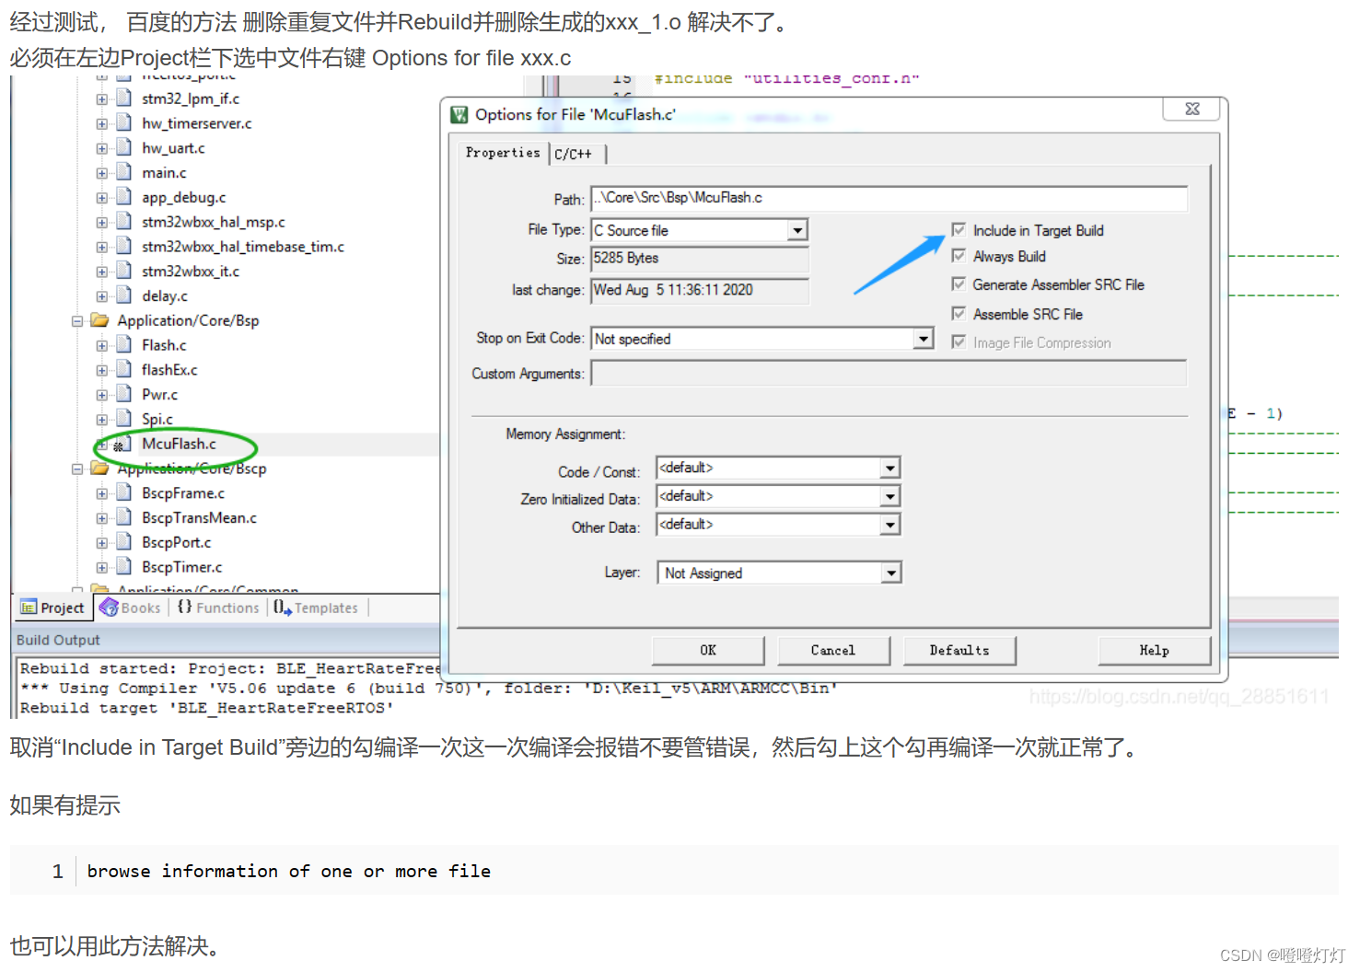The width and height of the screenshot is (1360, 972).
Task: Open the Other Data memory dropdown
Action: coord(889,526)
